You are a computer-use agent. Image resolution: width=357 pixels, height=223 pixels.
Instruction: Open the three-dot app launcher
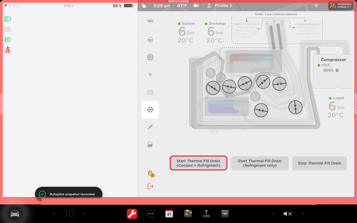151,214
